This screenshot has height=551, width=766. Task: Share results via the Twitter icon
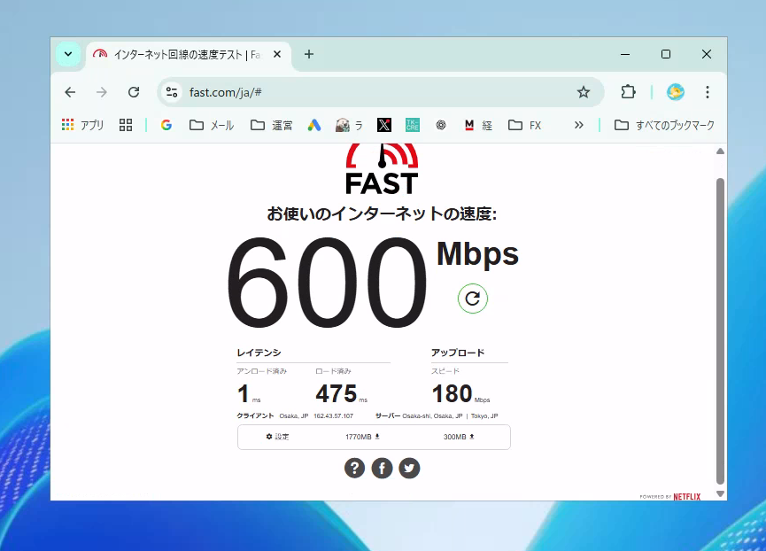click(x=409, y=468)
